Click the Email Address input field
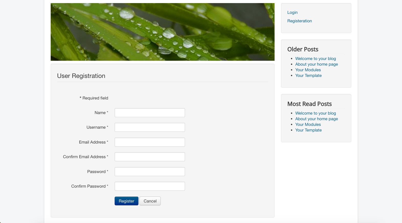 pos(150,142)
